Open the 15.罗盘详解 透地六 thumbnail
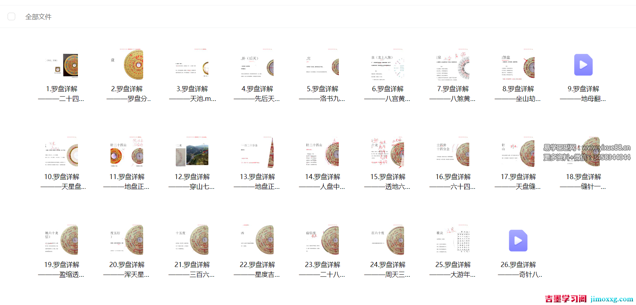636x305 pixels. pyautogui.click(x=388, y=153)
